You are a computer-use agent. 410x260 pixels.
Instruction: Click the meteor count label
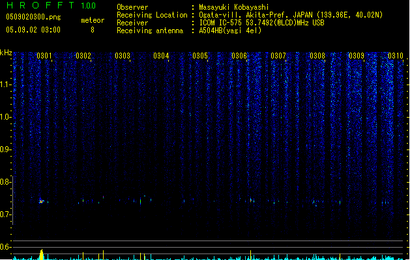click(93, 20)
